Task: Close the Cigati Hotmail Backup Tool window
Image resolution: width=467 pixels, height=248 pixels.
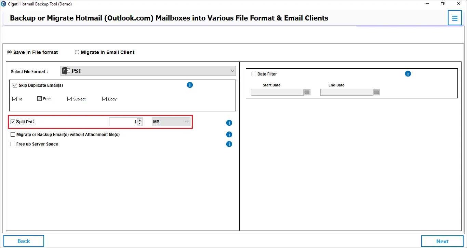Action: click(458, 4)
